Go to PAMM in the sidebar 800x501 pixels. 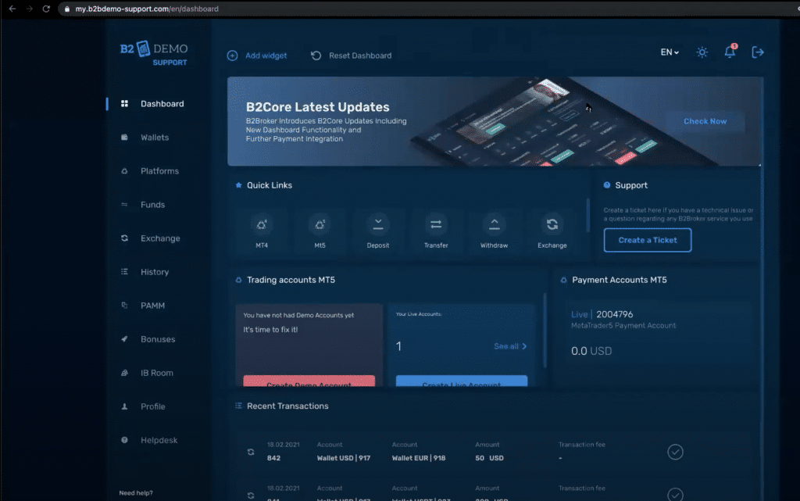(152, 306)
